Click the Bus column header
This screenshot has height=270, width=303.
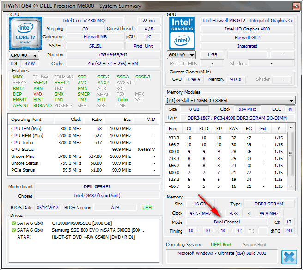[119, 120]
